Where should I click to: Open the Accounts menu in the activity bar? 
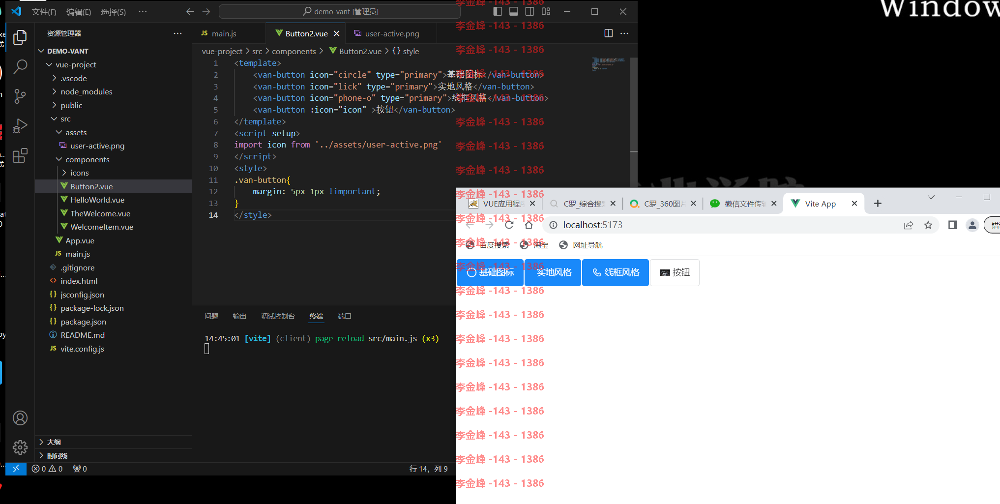click(x=20, y=418)
